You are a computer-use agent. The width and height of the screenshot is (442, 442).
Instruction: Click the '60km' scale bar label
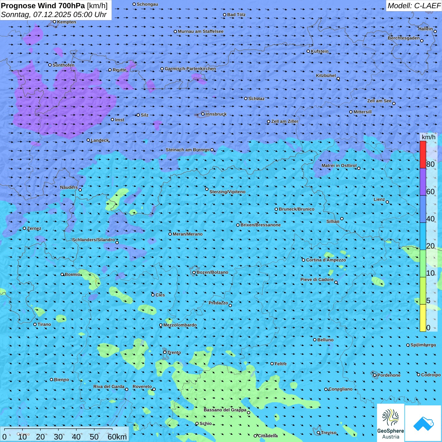click(117, 437)
